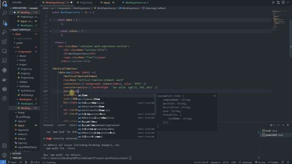Unfold the collapsed 'const data' block
The image size is (292, 164).
pos(50,20)
